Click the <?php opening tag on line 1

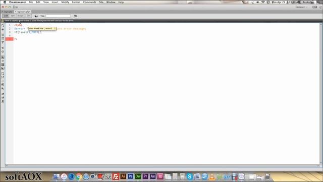click(18, 25)
